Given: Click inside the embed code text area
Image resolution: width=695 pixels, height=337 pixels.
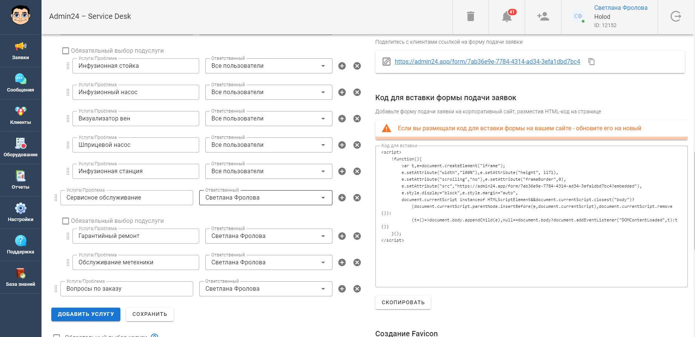Looking at the screenshot, I should (x=531, y=217).
